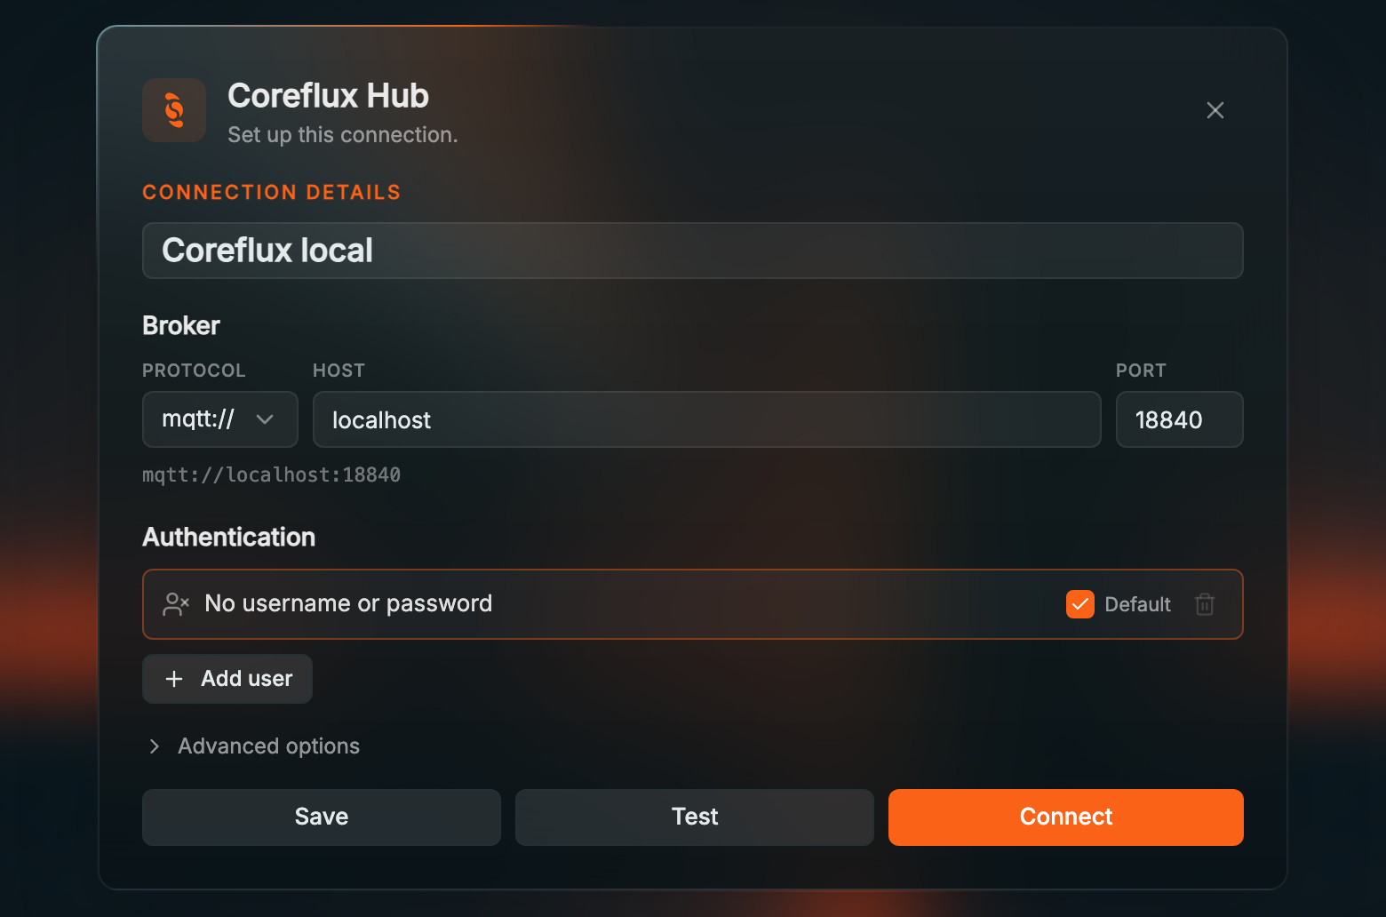Image resolution: width=1386 pixels, height=917 pixels.
Task: Click the Coreflux Hub logo icon
Action: pyautogui.click(x=174, y=110)
